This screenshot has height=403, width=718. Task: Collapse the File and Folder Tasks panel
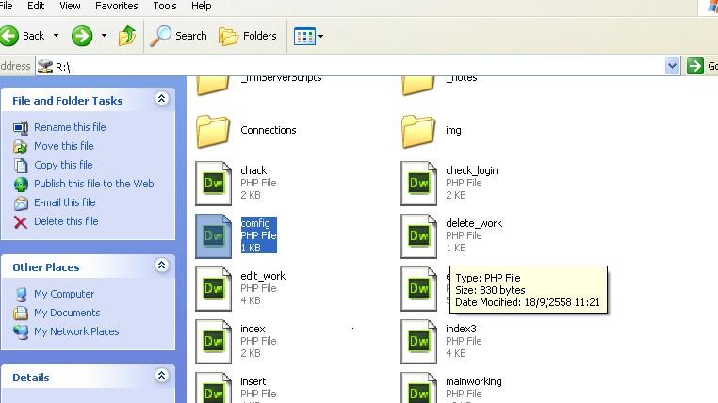coord(161,99)
